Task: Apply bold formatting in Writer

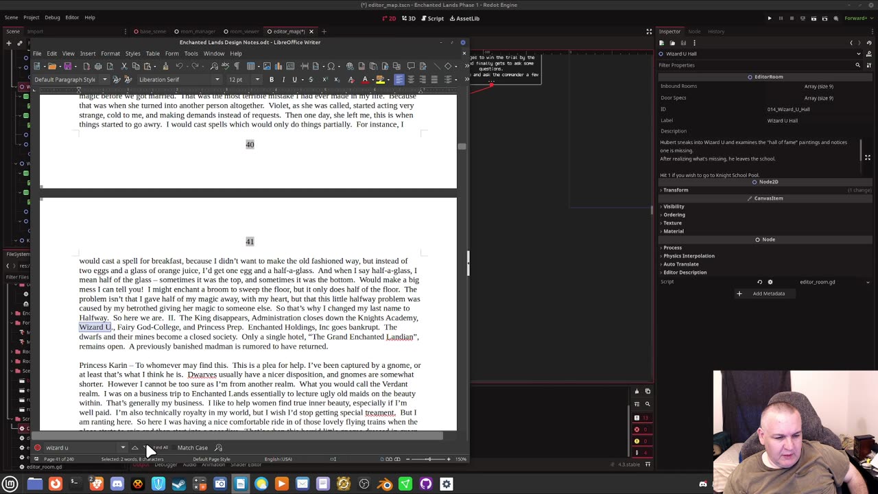Action: pos(272,80)
